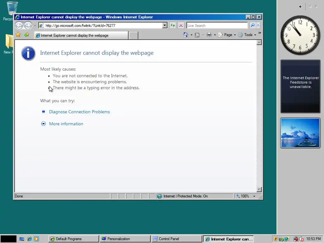Stop loading with the red X icon
The height and width of the screenshot is (243, 324).
point(181,25)
